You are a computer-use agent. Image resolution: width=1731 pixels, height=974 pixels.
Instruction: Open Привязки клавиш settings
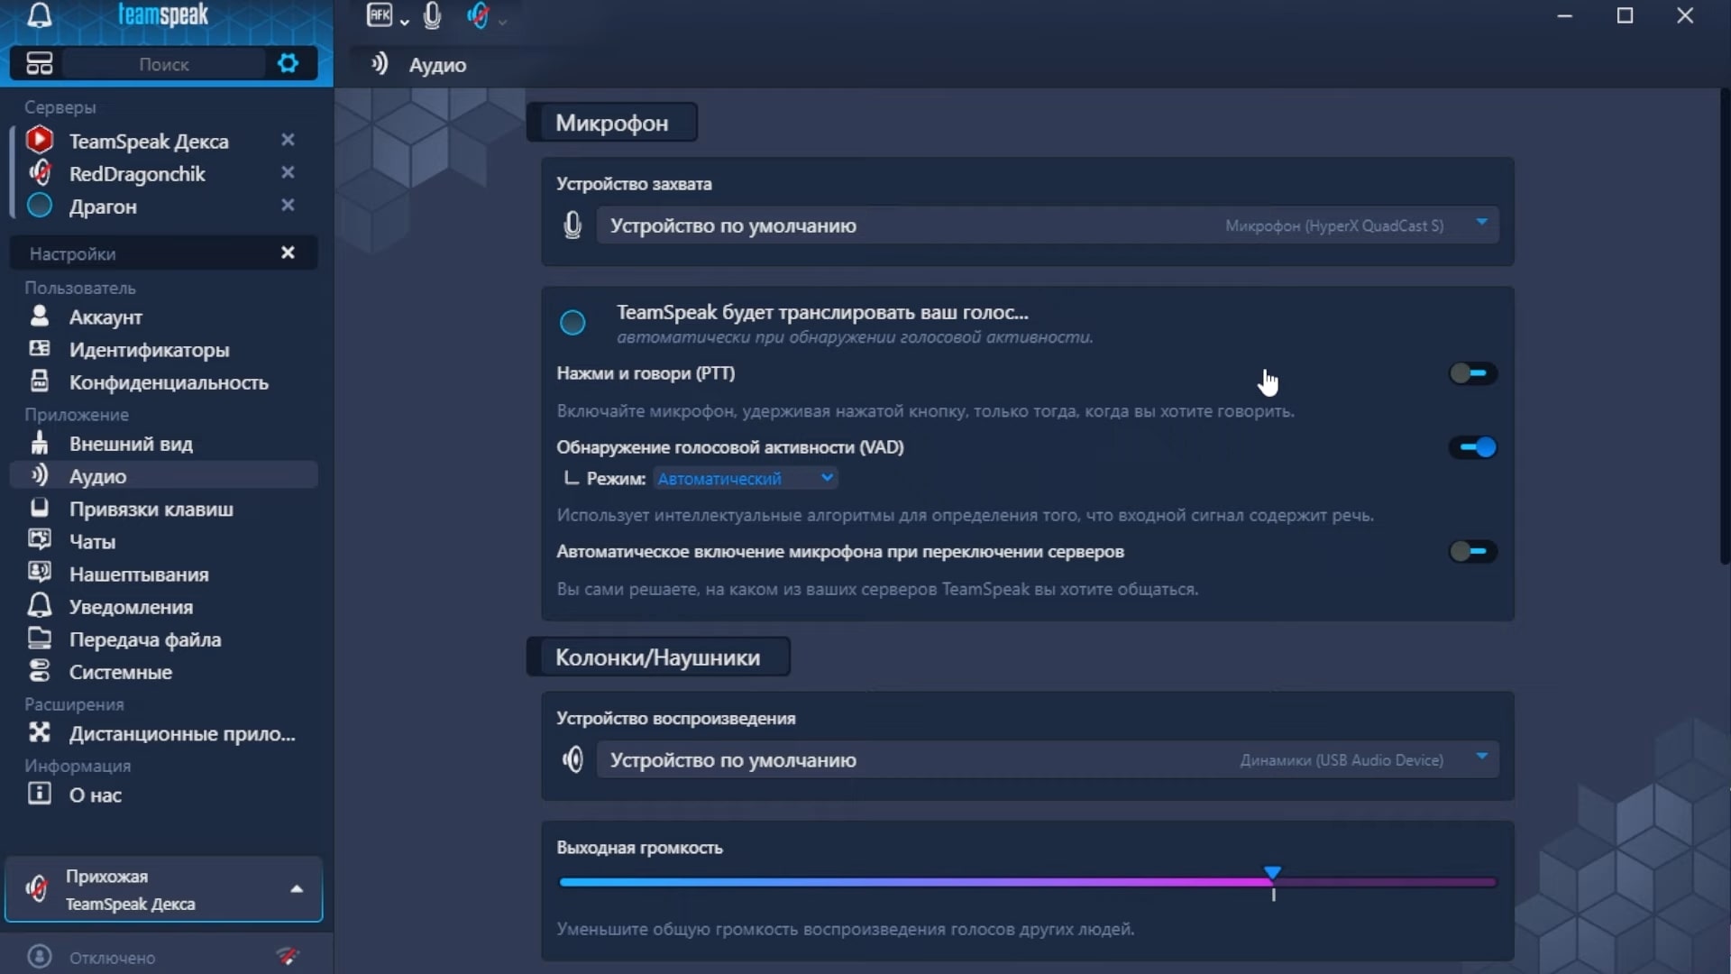tap(164, 509)
